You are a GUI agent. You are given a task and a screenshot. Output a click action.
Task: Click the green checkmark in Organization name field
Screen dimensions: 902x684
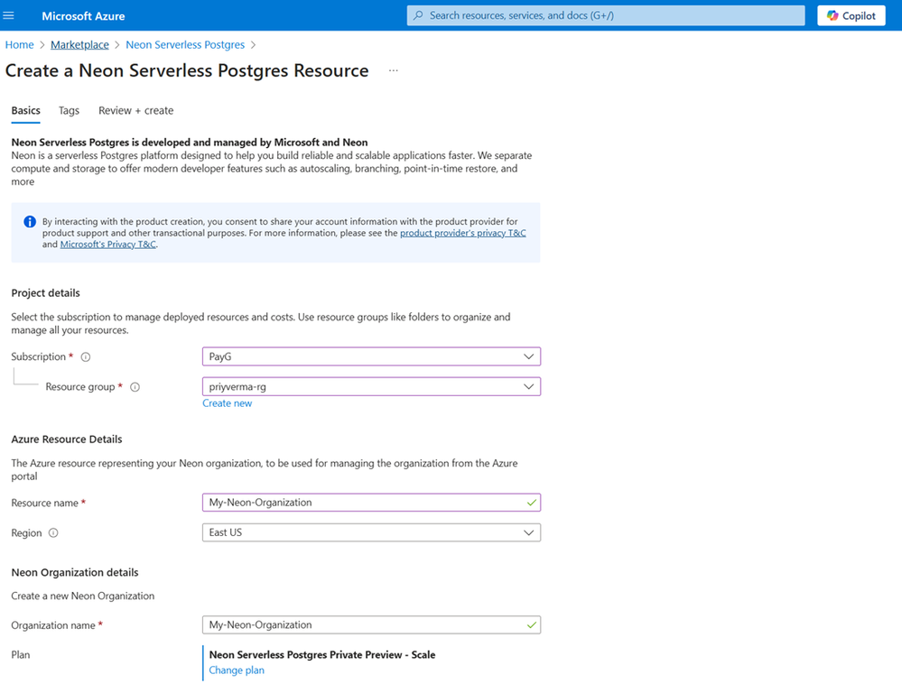[531, 624]
